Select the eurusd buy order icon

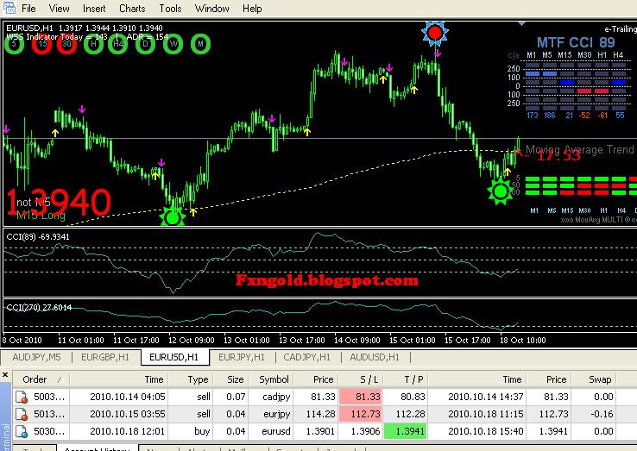[21, 431]
